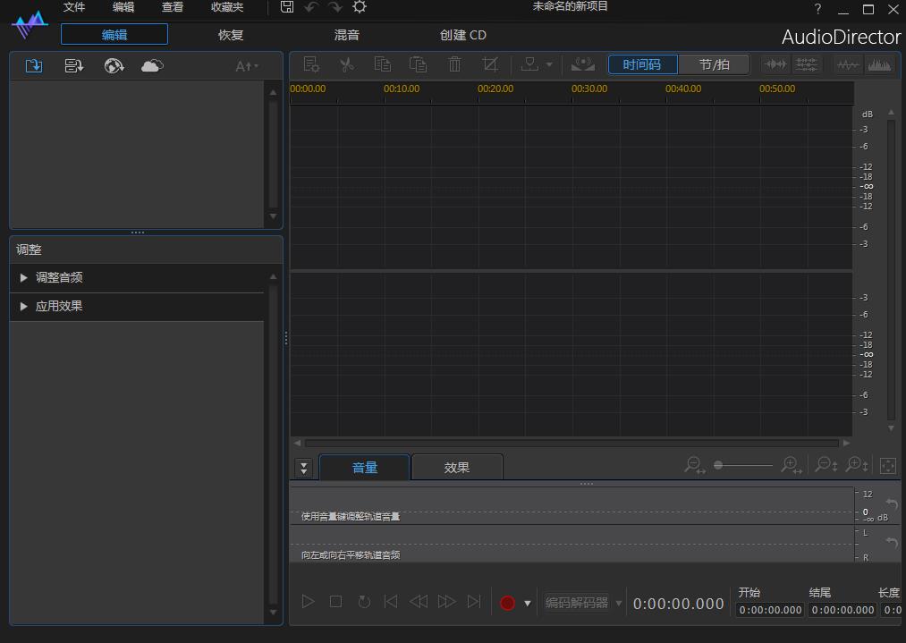Download audio from the internet globe icon
The image size is (906, 643).
pos(112,64)
